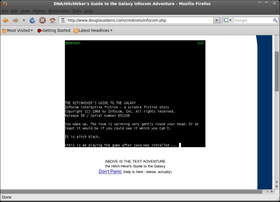Focus the URL address field

click(x=137, y=20)
